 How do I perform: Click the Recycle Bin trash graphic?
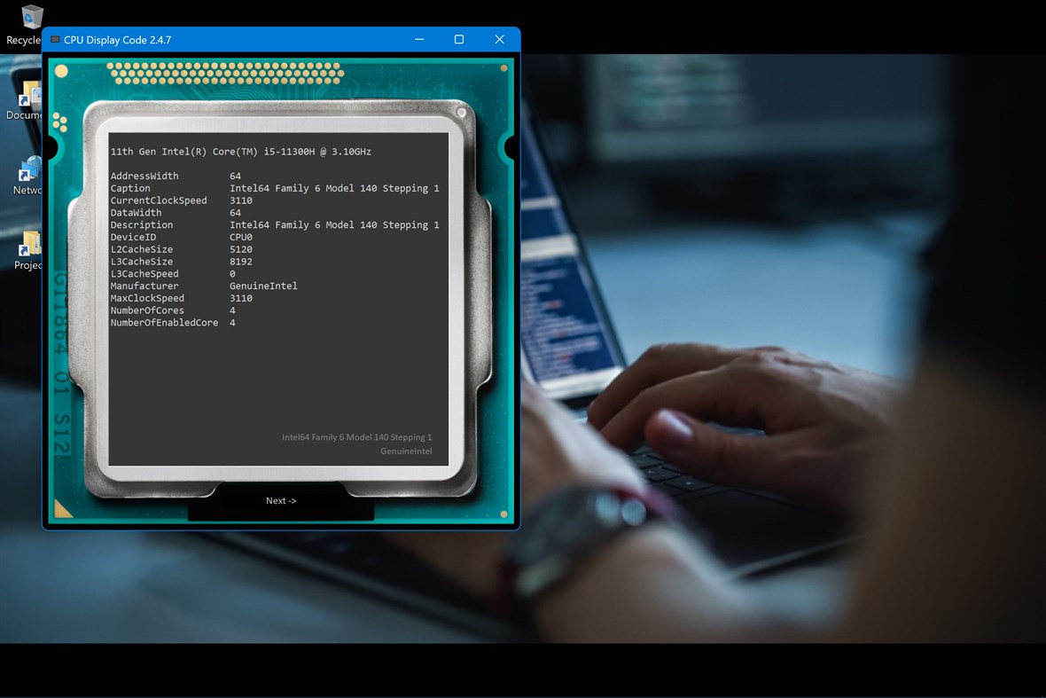[32, 16]
